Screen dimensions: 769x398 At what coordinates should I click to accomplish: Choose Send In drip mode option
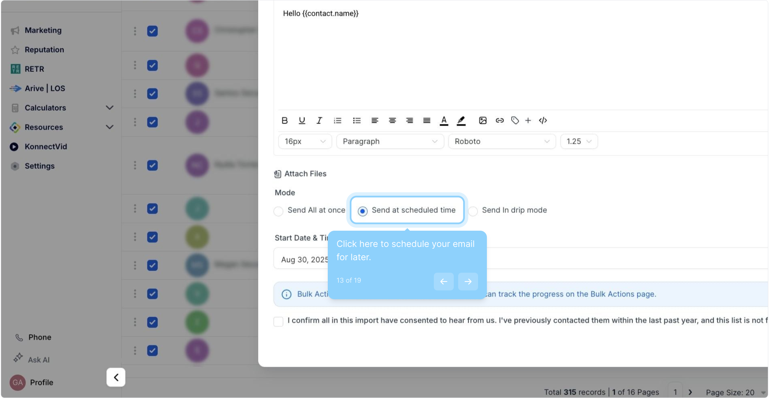coord(473,211)
